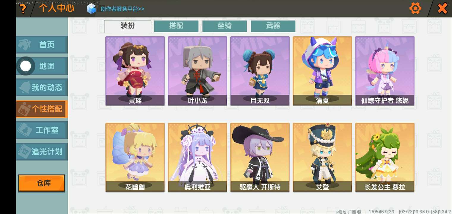Select the 灵瑶 character skin
This screenshot has height=214, width=452.
135,71
